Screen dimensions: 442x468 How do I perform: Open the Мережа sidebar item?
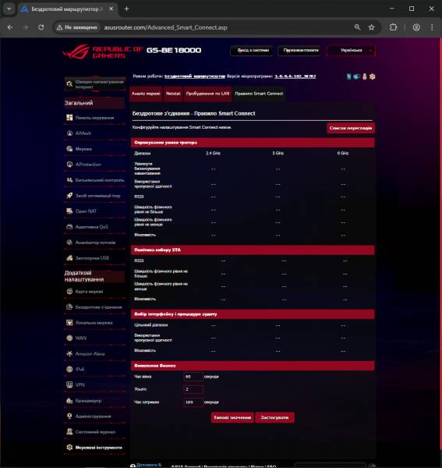coord(94,149)
